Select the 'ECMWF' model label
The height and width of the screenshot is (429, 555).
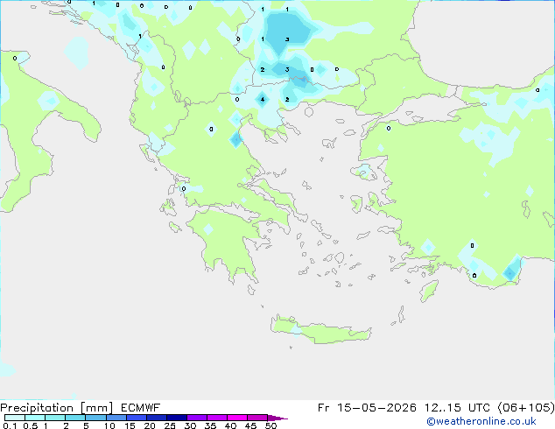point(141,408)
